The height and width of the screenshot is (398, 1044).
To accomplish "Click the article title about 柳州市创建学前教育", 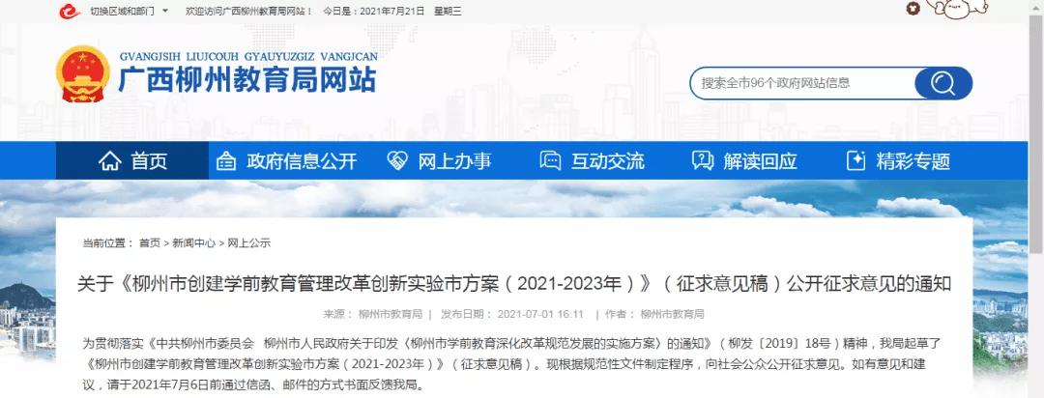I will [514, 284].
